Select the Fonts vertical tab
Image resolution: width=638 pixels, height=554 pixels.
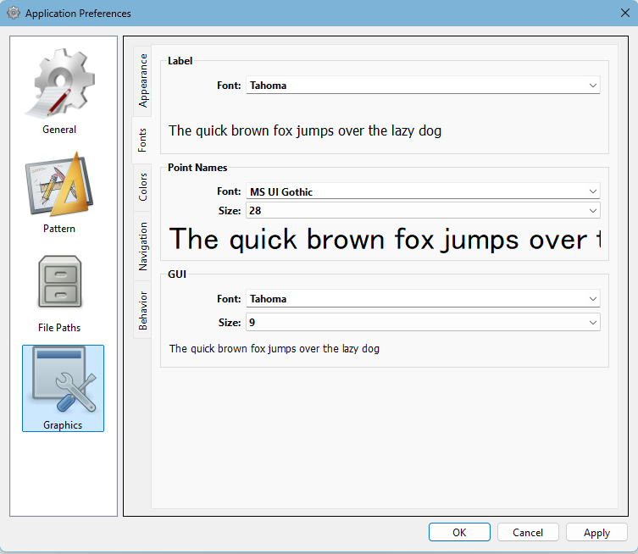[142, 140]
